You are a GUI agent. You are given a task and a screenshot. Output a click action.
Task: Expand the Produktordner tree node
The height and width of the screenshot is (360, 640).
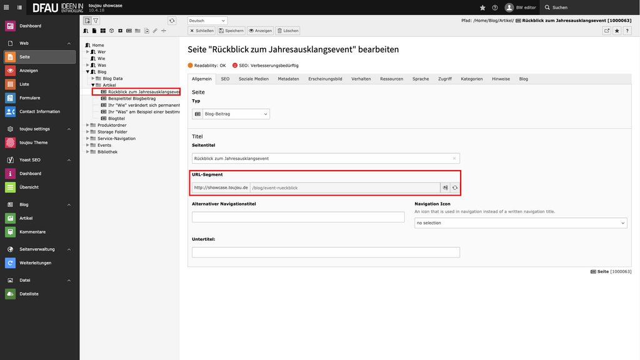coord(87,125)
